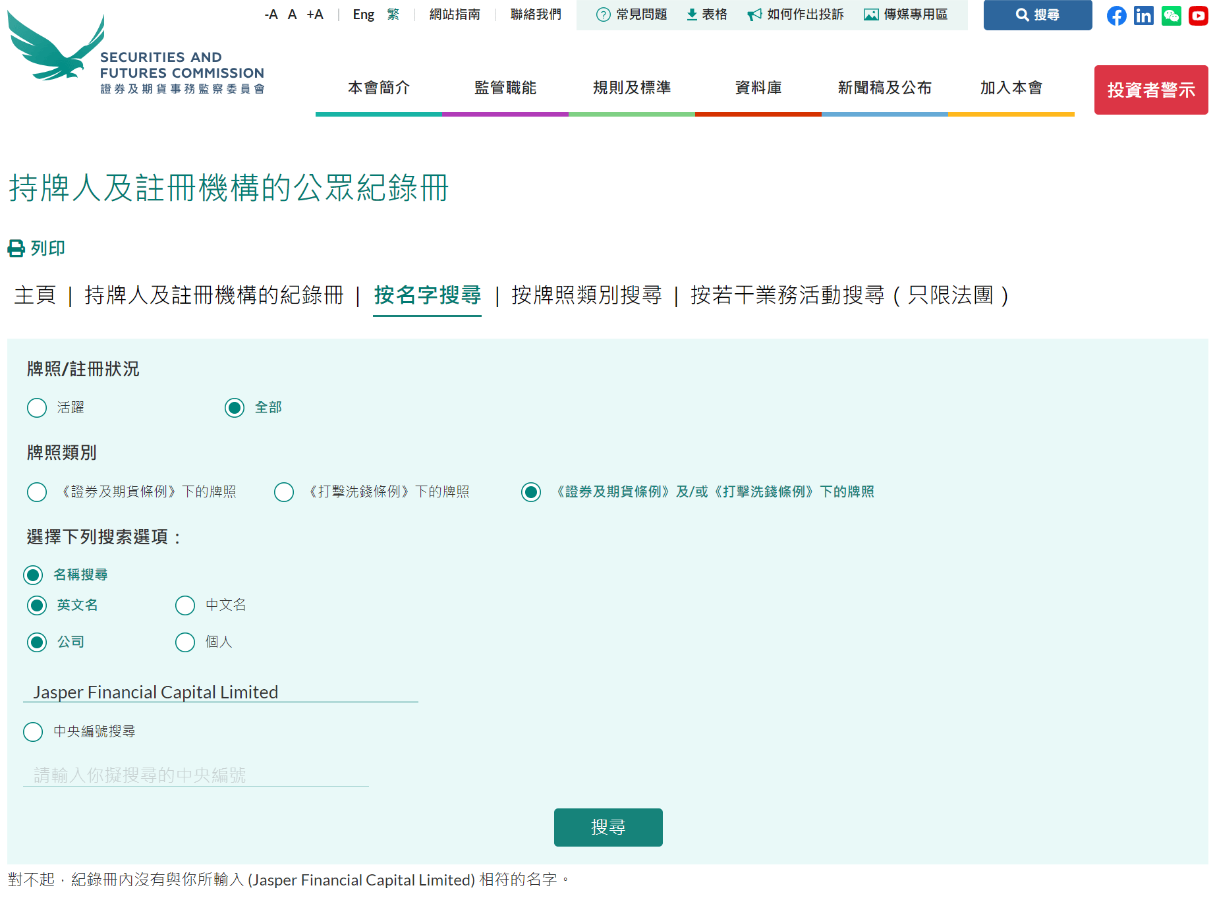Open the 資料庫 main menu
The height and width of the screenshot is (898, 1215).
pos(758,88)
